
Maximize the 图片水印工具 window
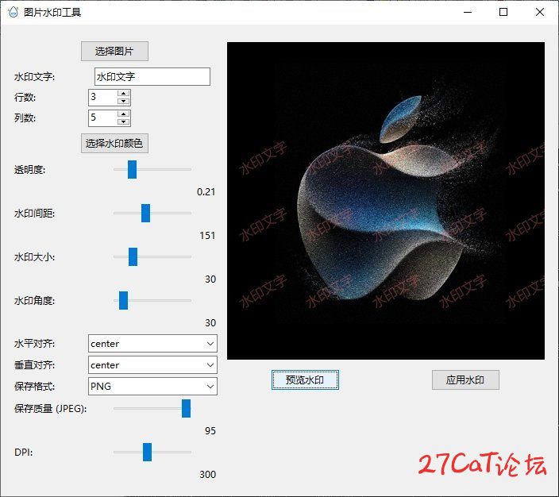(503, 12)
